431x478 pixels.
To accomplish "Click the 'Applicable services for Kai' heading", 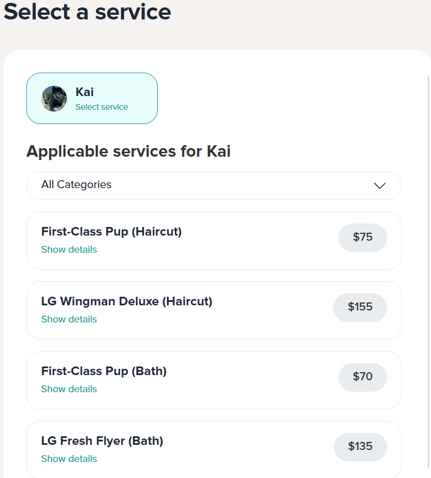I will tap(128, 152).
